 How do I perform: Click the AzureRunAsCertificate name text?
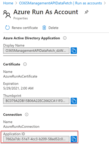pos(20,76)
